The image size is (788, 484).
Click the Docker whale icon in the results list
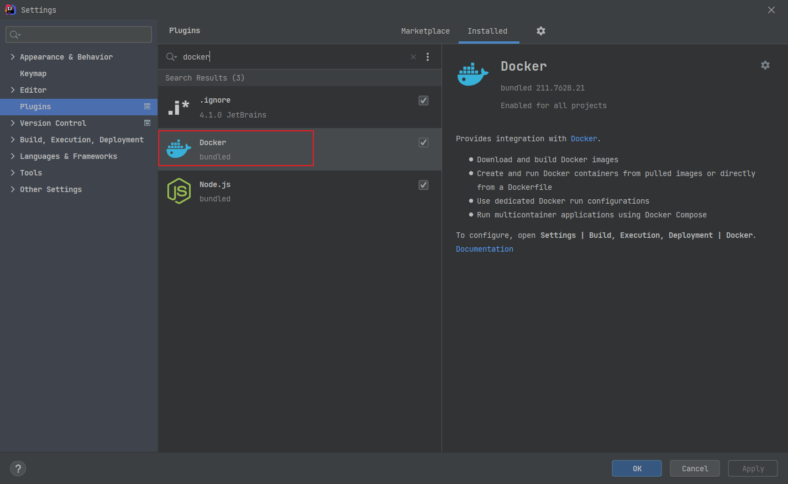tap(178, 148)
